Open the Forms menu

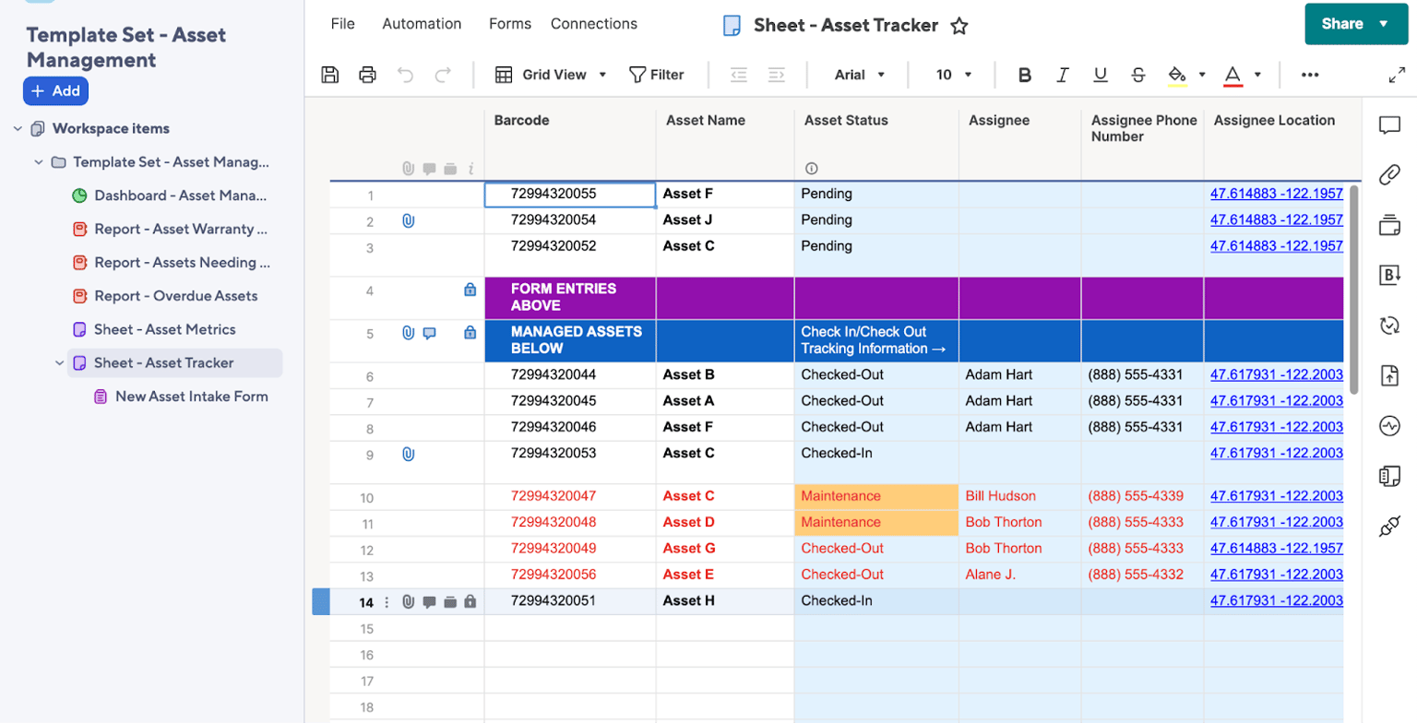pos(509,24)
